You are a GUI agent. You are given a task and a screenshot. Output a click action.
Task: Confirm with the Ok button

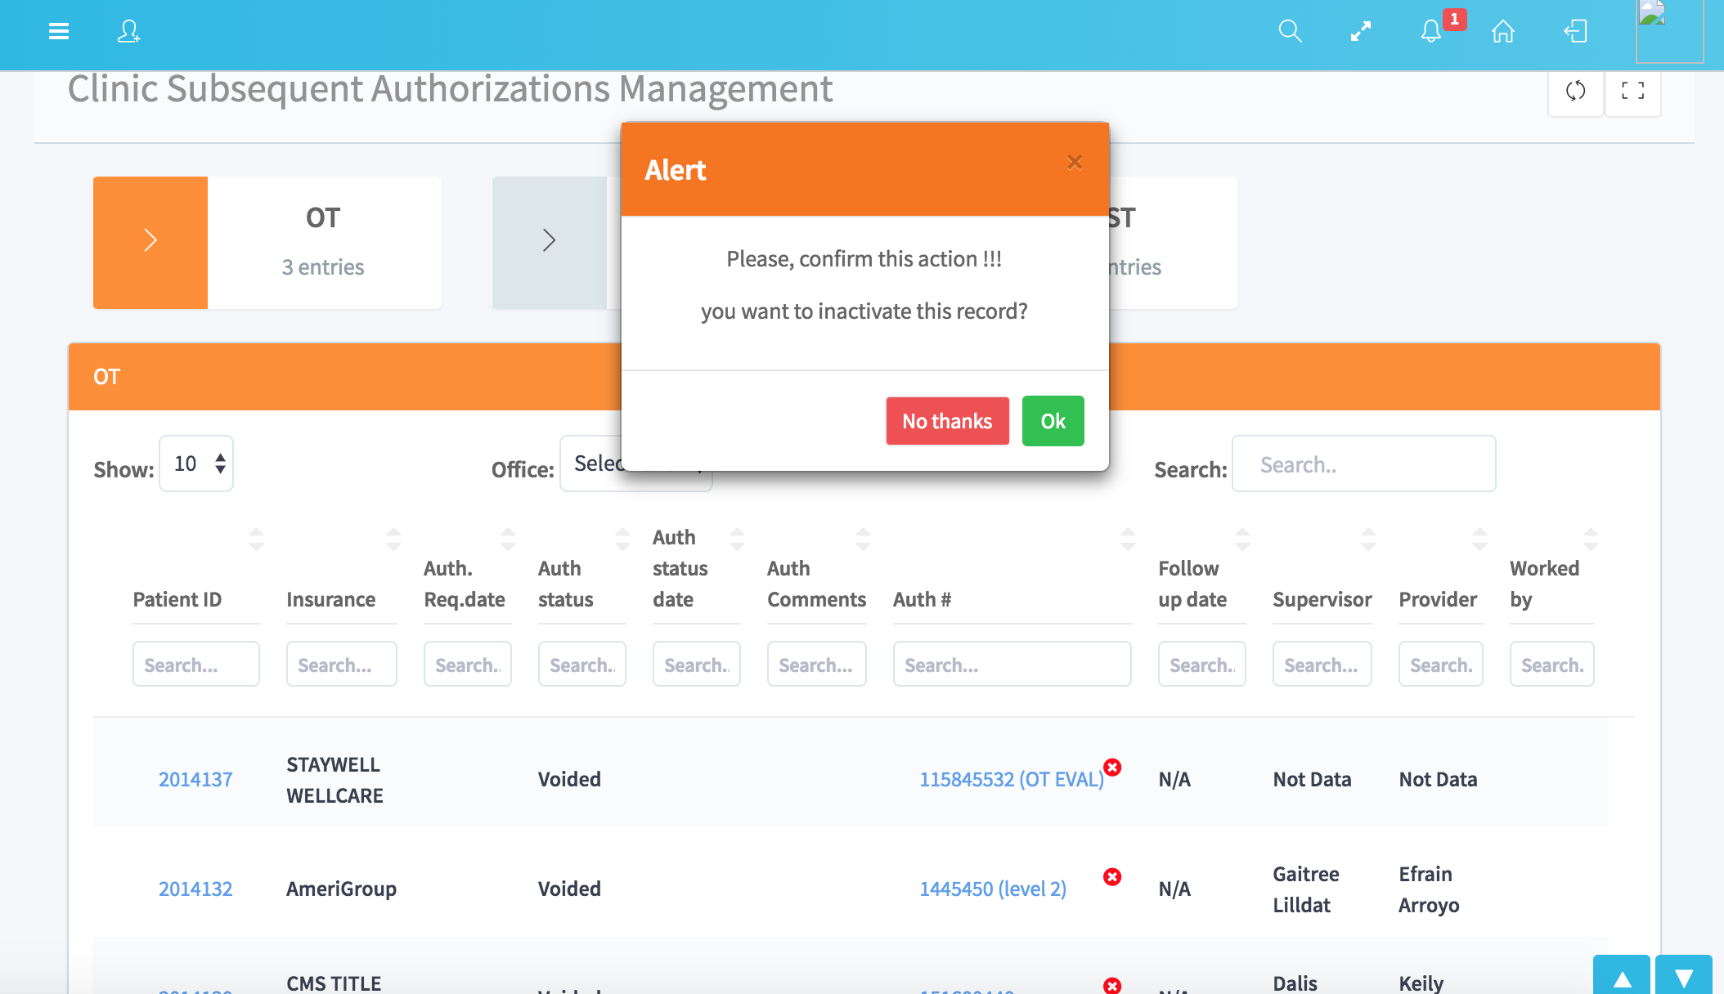pyautogui.click(x=1053, y=421)
